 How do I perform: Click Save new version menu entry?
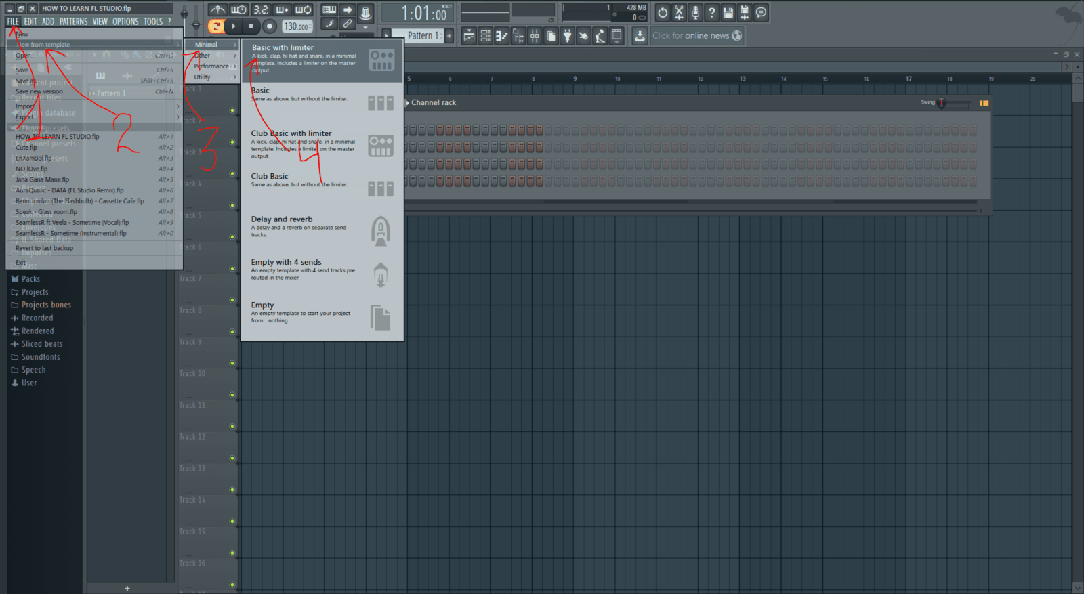coord(95,91)
